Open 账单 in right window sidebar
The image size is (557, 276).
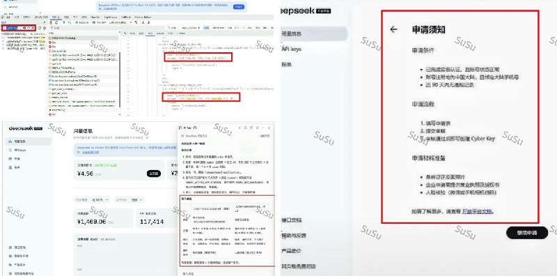click(x=286, y=64)
